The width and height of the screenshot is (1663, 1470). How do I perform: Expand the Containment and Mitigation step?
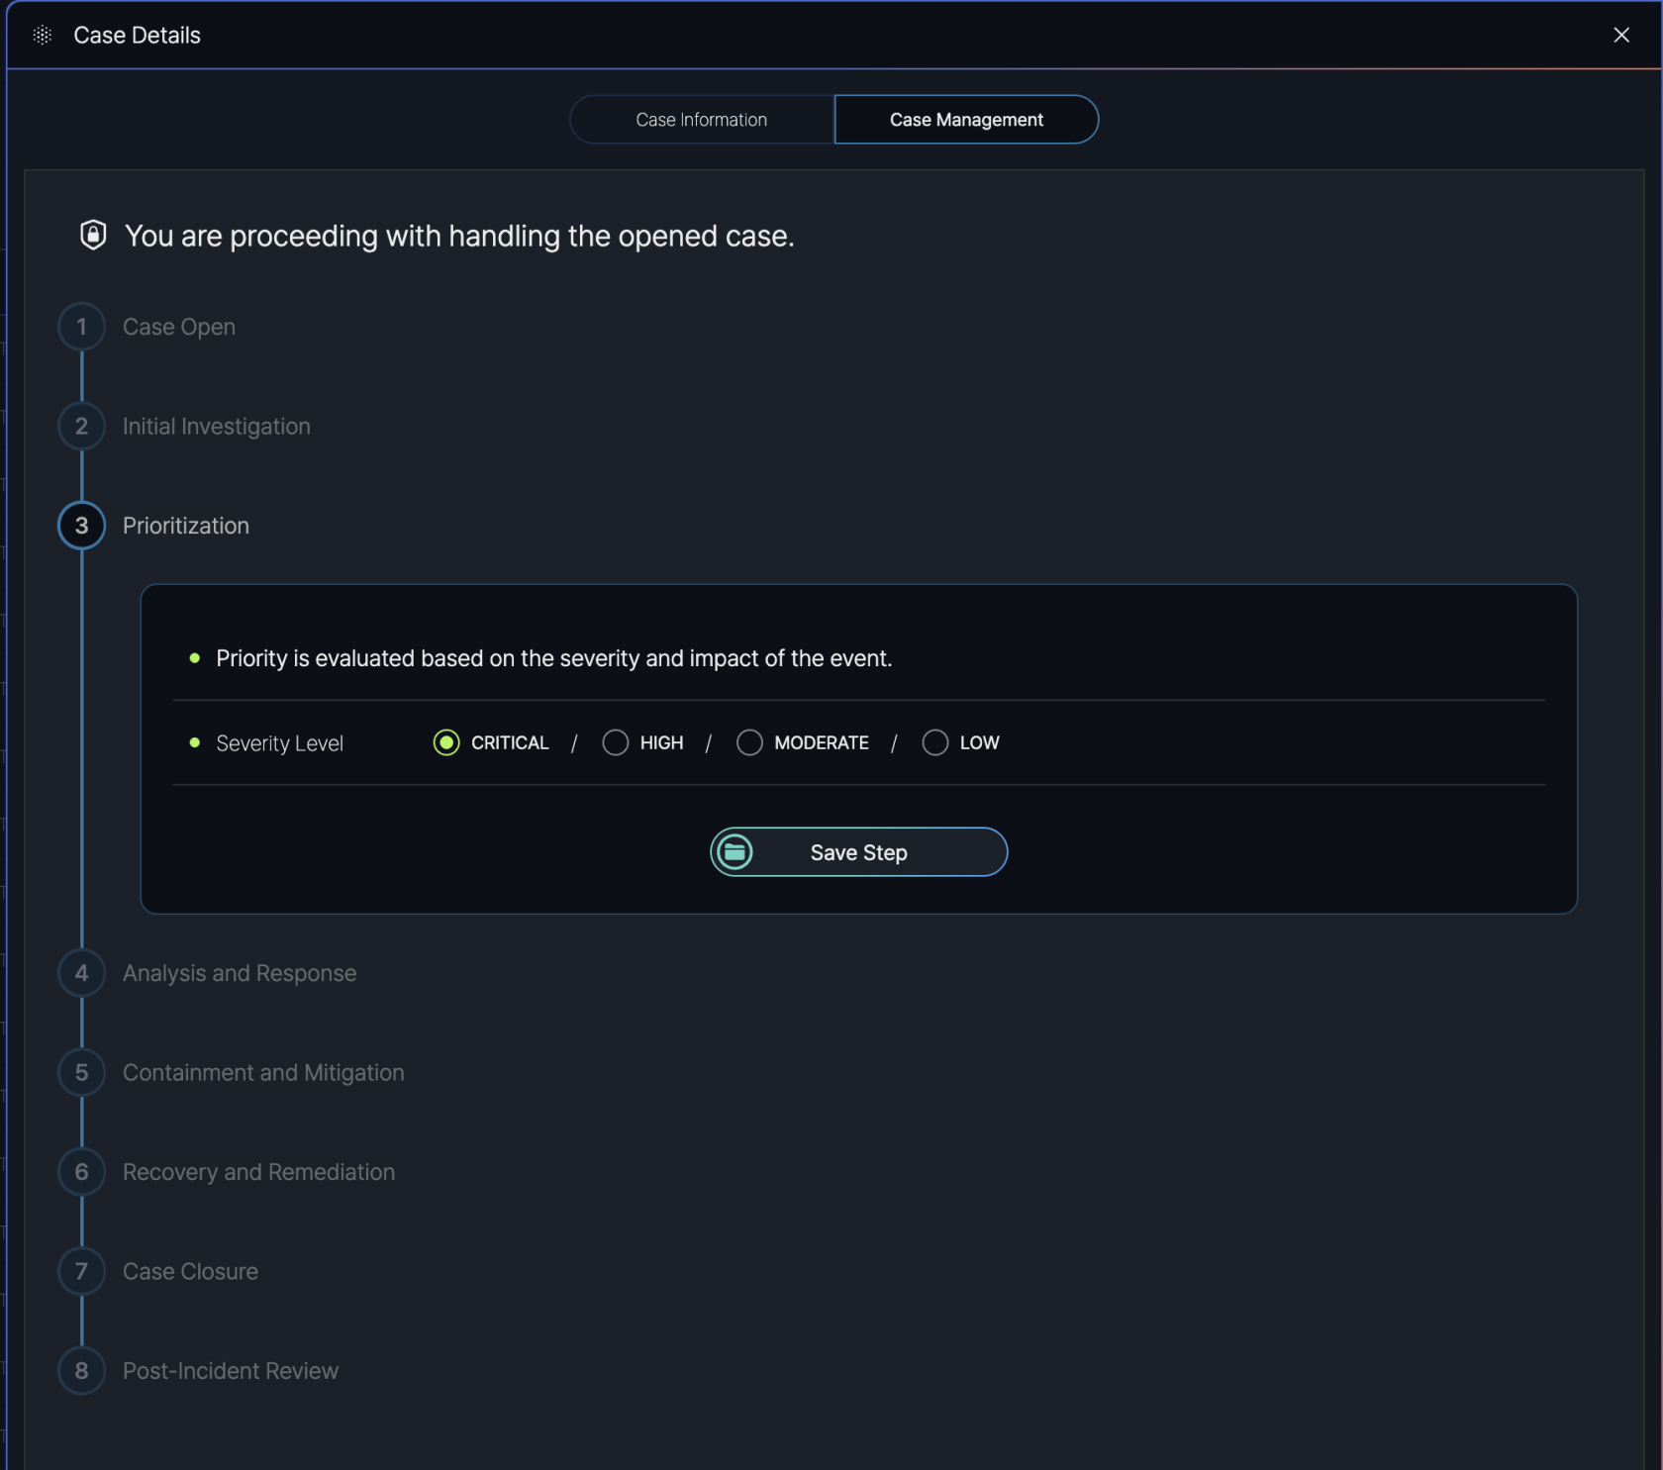pos(263,1073)
